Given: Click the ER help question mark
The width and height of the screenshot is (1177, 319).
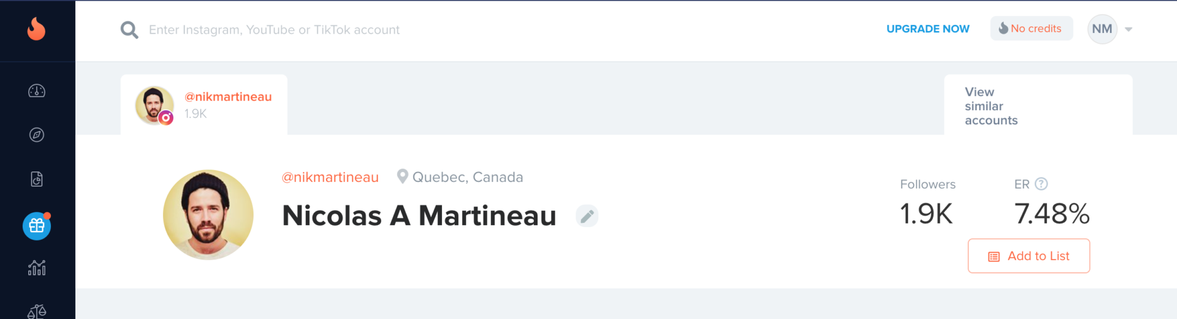Looking at the screenshot, I should 1041,184.
